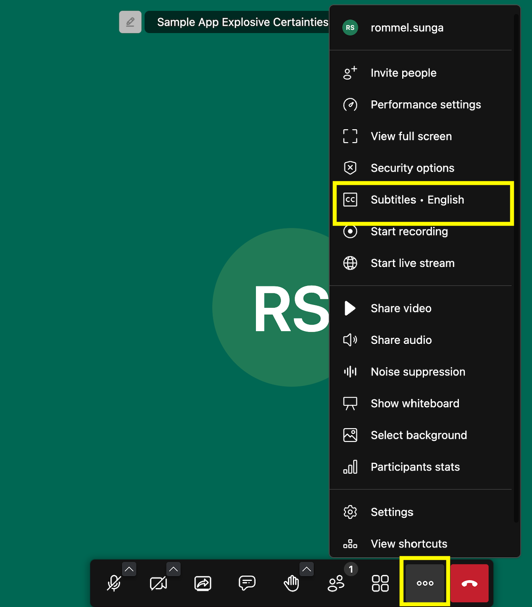The image size is (532, 607).
Task: Expand reactions arrow above raise hand
Action: pyautogui.click(x=307, y=569)
